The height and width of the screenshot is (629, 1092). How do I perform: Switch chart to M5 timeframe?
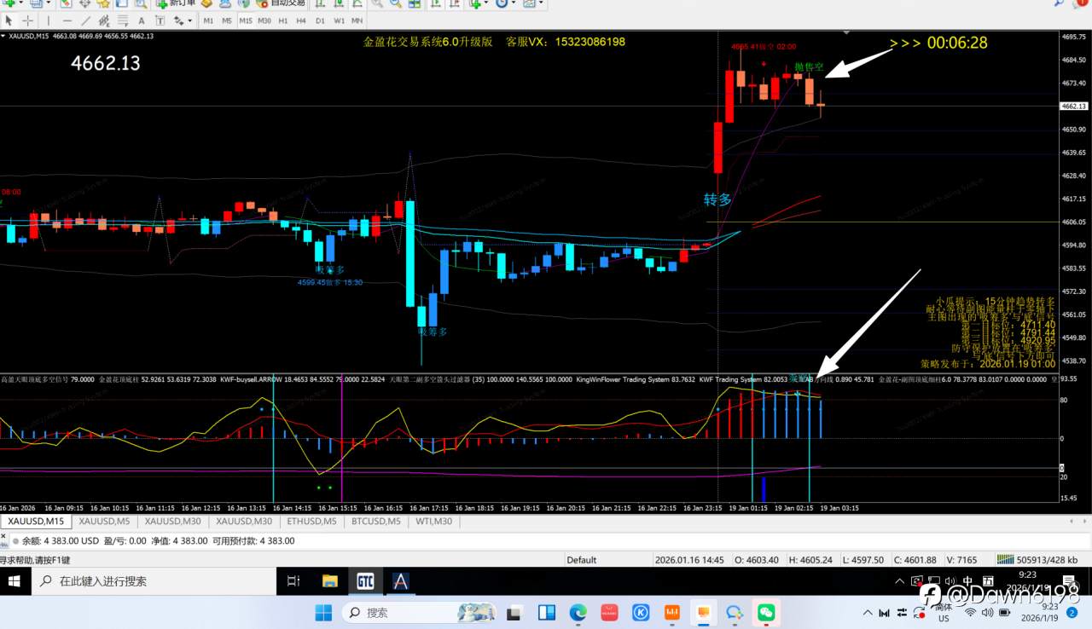[x=226, y=20]
